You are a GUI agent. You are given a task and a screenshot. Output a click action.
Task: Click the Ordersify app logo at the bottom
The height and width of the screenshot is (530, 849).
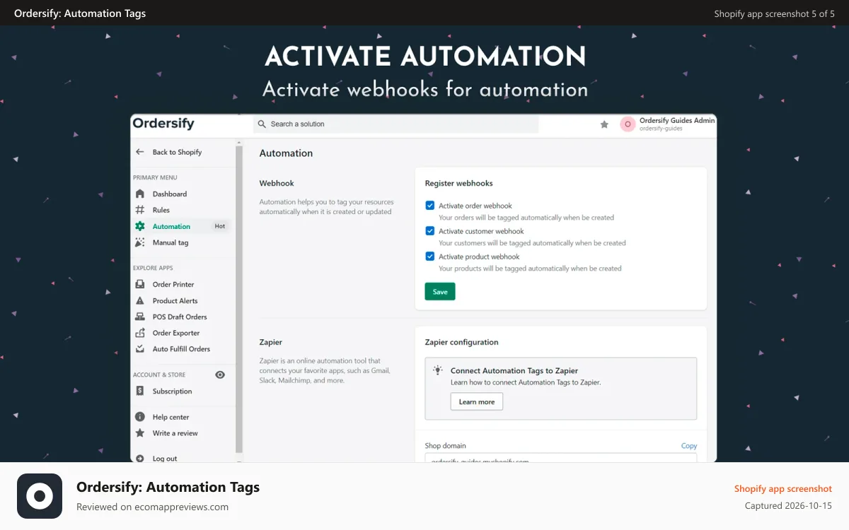tap(40, 496)
